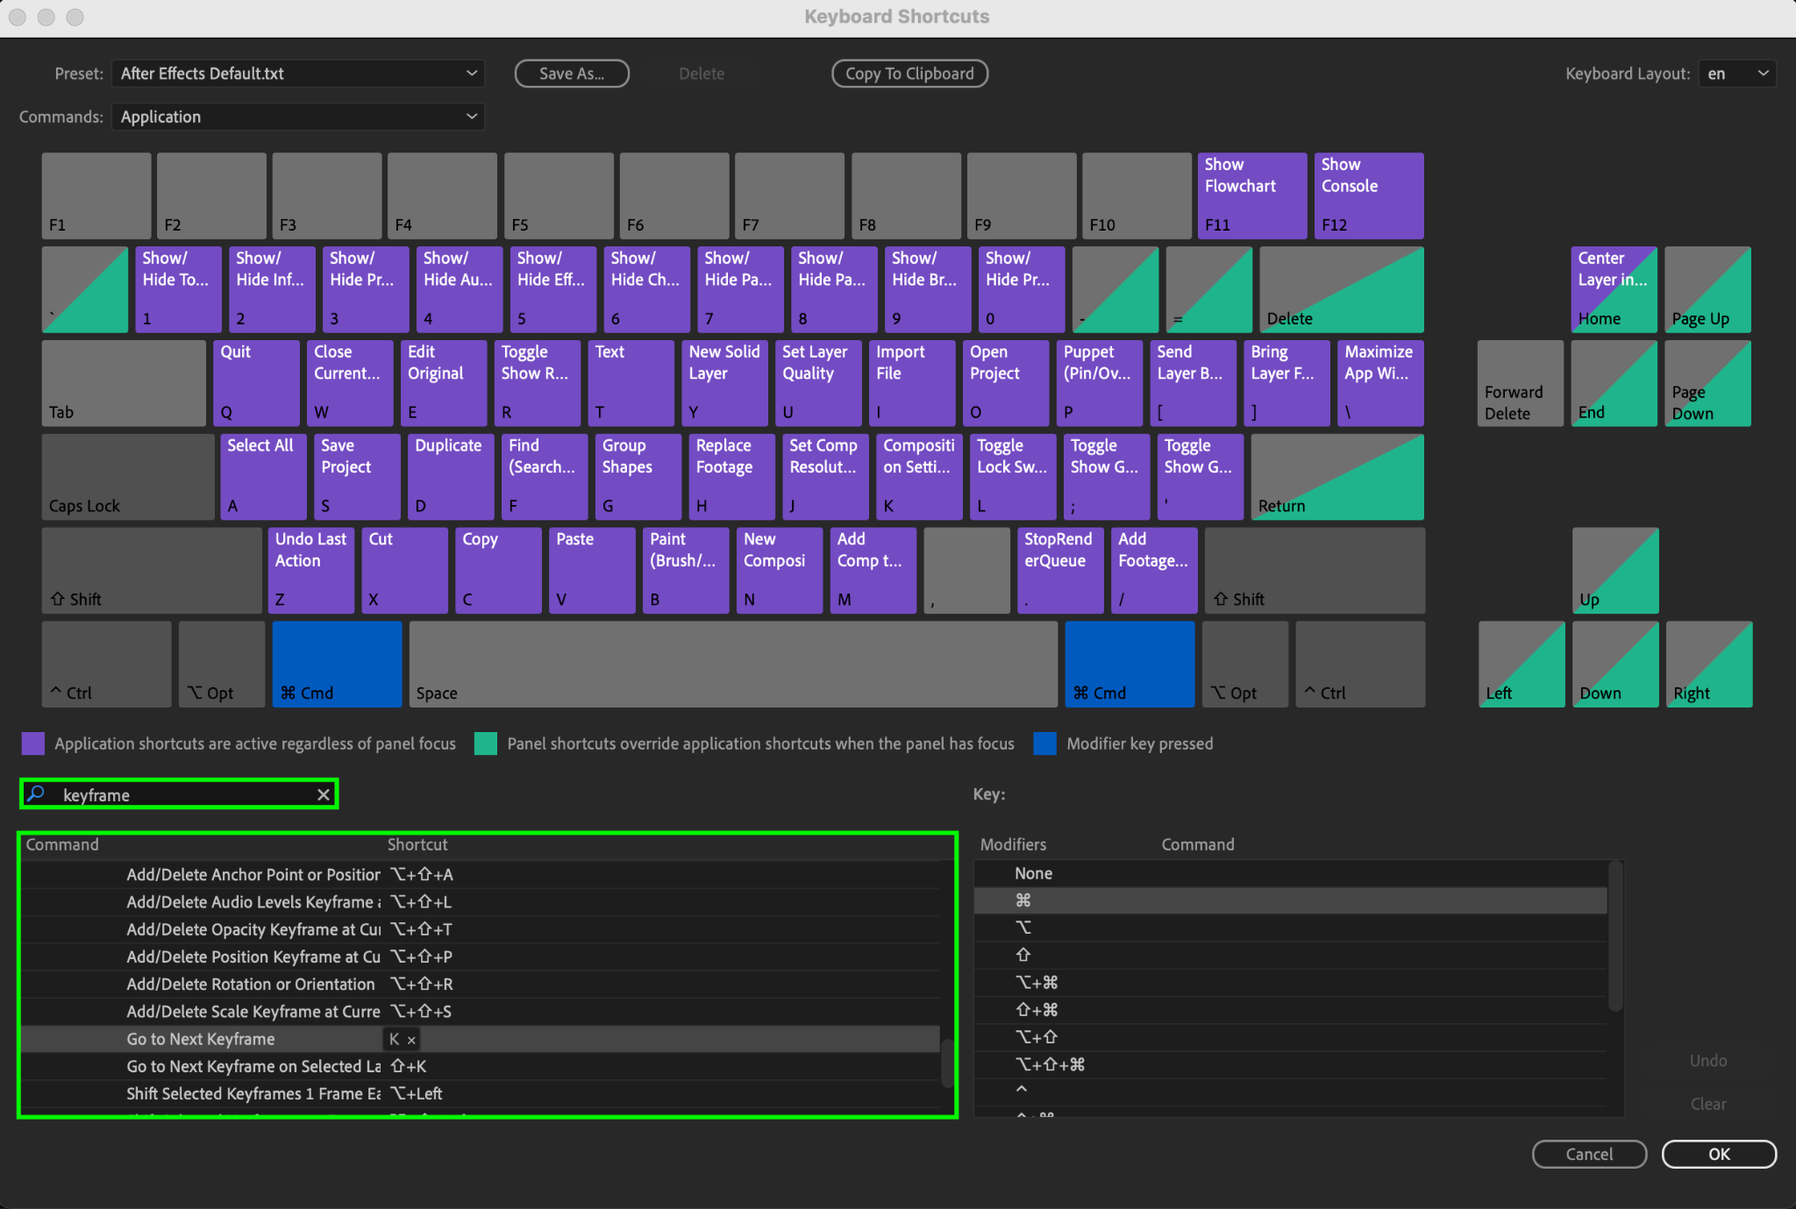This screenshot has height=1209, width=1796.
Task: Click the Save As button
Action: tap(572, 74)
